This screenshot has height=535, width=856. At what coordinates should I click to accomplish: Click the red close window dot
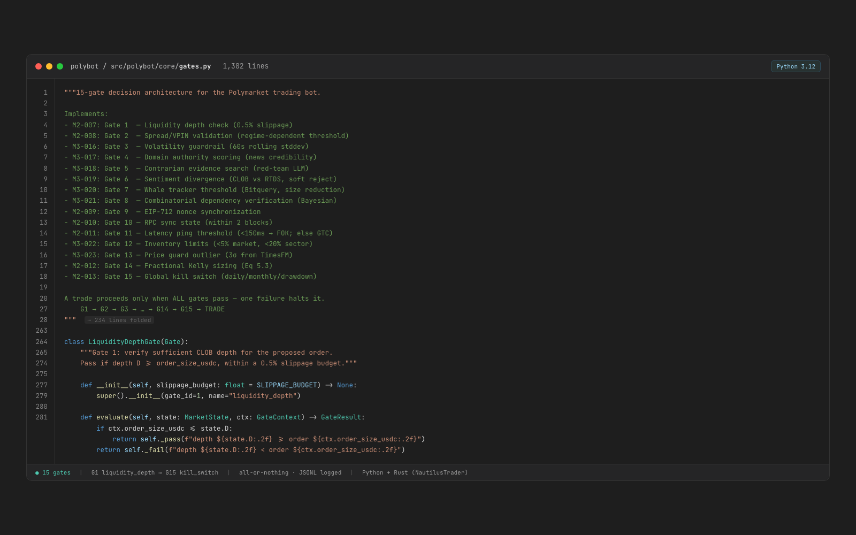pyautogui.click(x=39, y=66)
